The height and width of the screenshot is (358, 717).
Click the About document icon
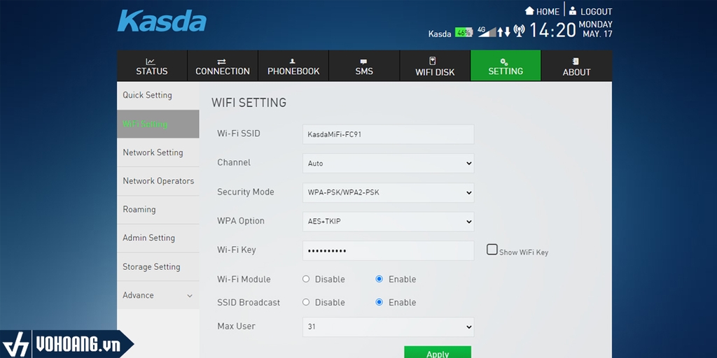[x=576, y=62]
